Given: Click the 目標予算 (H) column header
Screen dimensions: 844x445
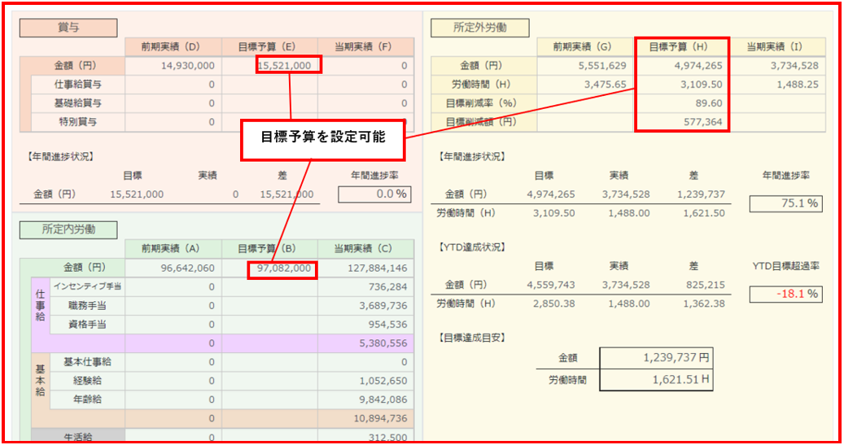Looking at the screenshot, I should pyautogui.click(x=682, y=46).
